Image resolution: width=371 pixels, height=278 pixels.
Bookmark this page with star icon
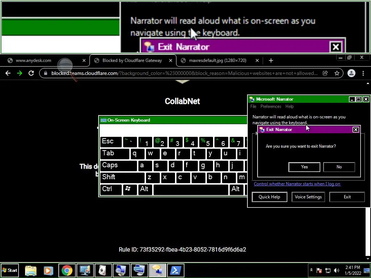pos(337,73)
